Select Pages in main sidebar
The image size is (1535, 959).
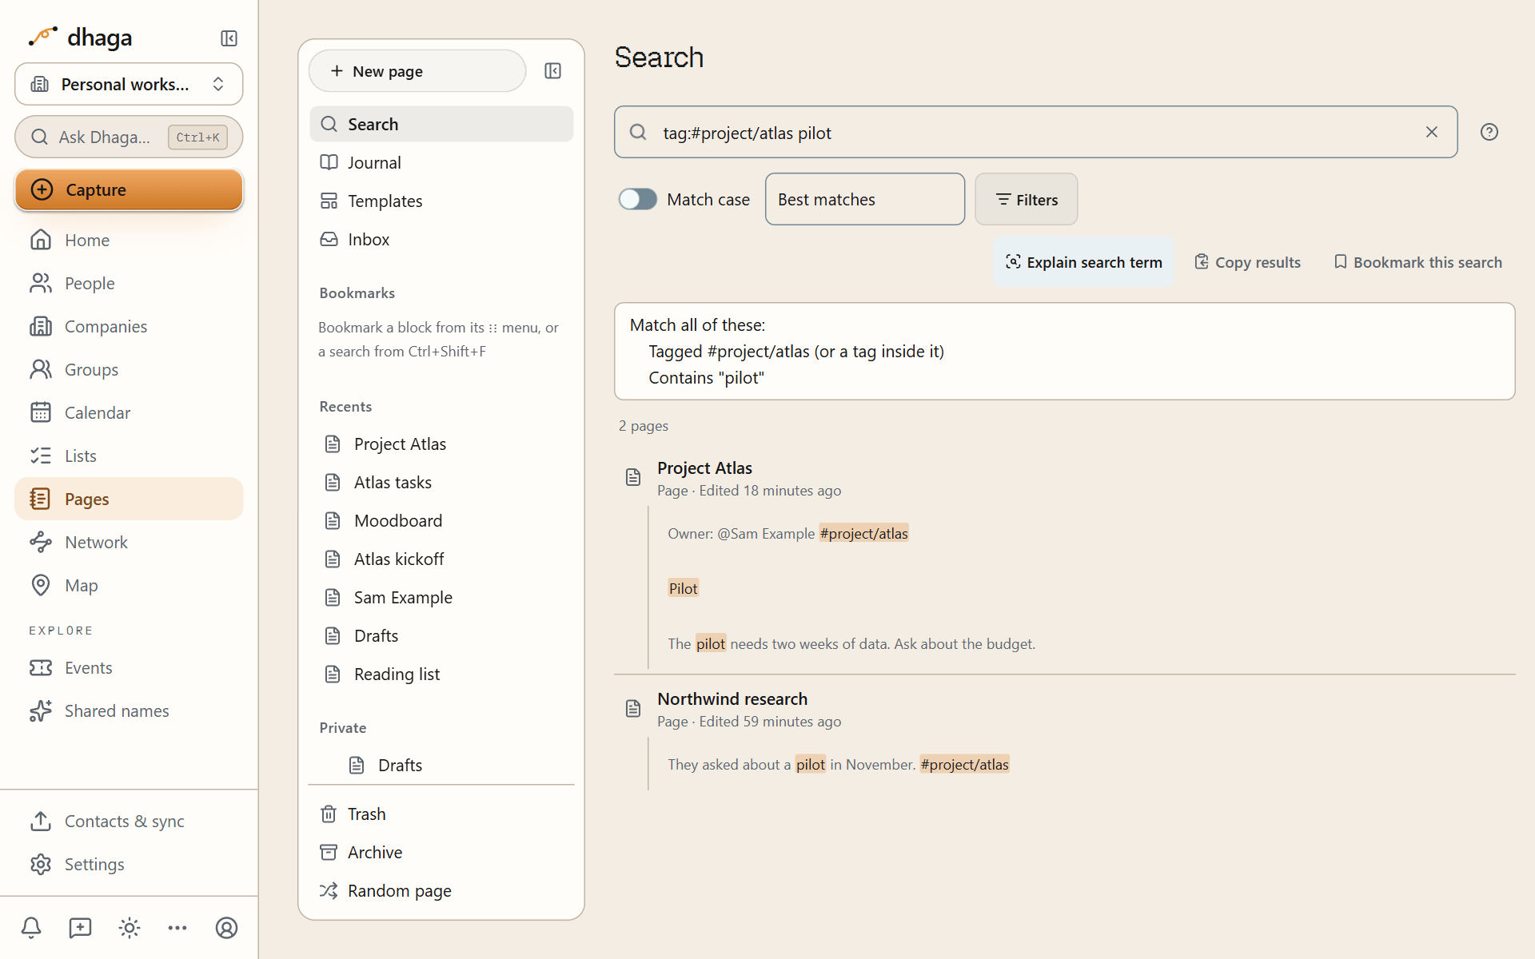pyautogui.click(x=129, y=499)
